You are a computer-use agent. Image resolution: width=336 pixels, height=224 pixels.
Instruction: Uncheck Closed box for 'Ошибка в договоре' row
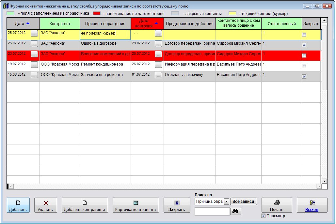304,45
